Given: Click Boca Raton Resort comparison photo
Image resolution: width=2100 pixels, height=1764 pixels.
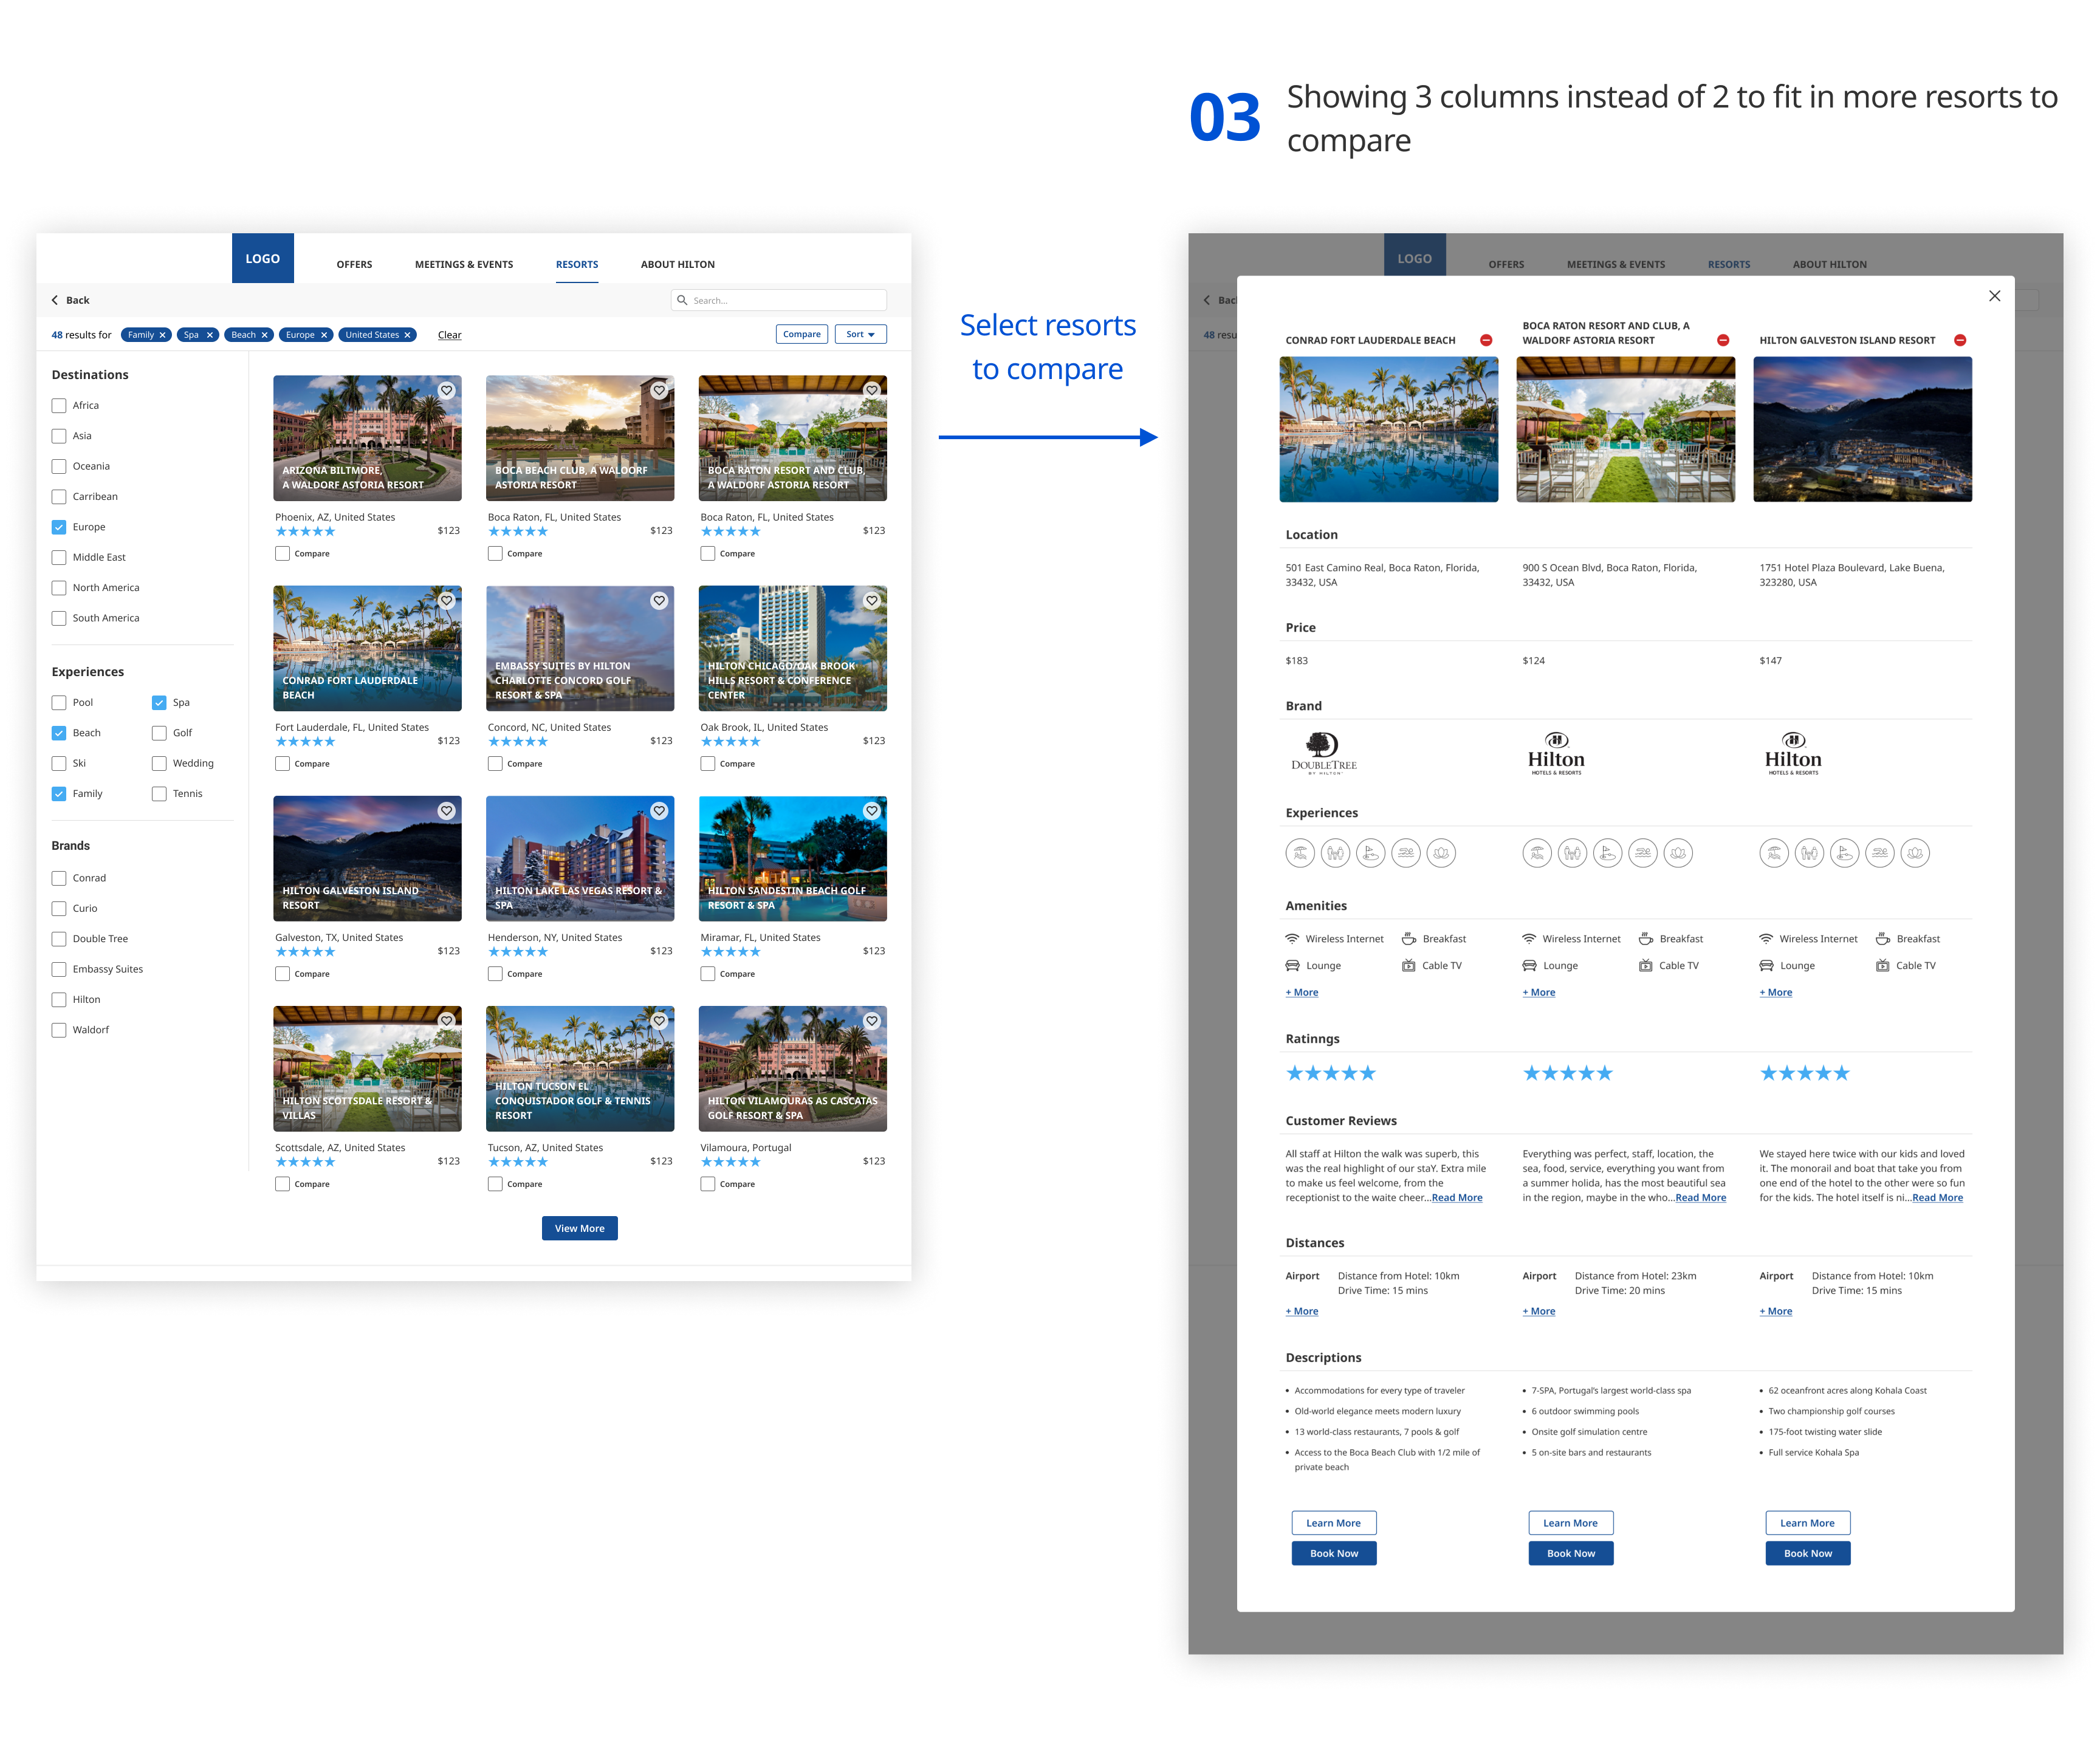Looking at the screenshot, I should click(1626, 429).
